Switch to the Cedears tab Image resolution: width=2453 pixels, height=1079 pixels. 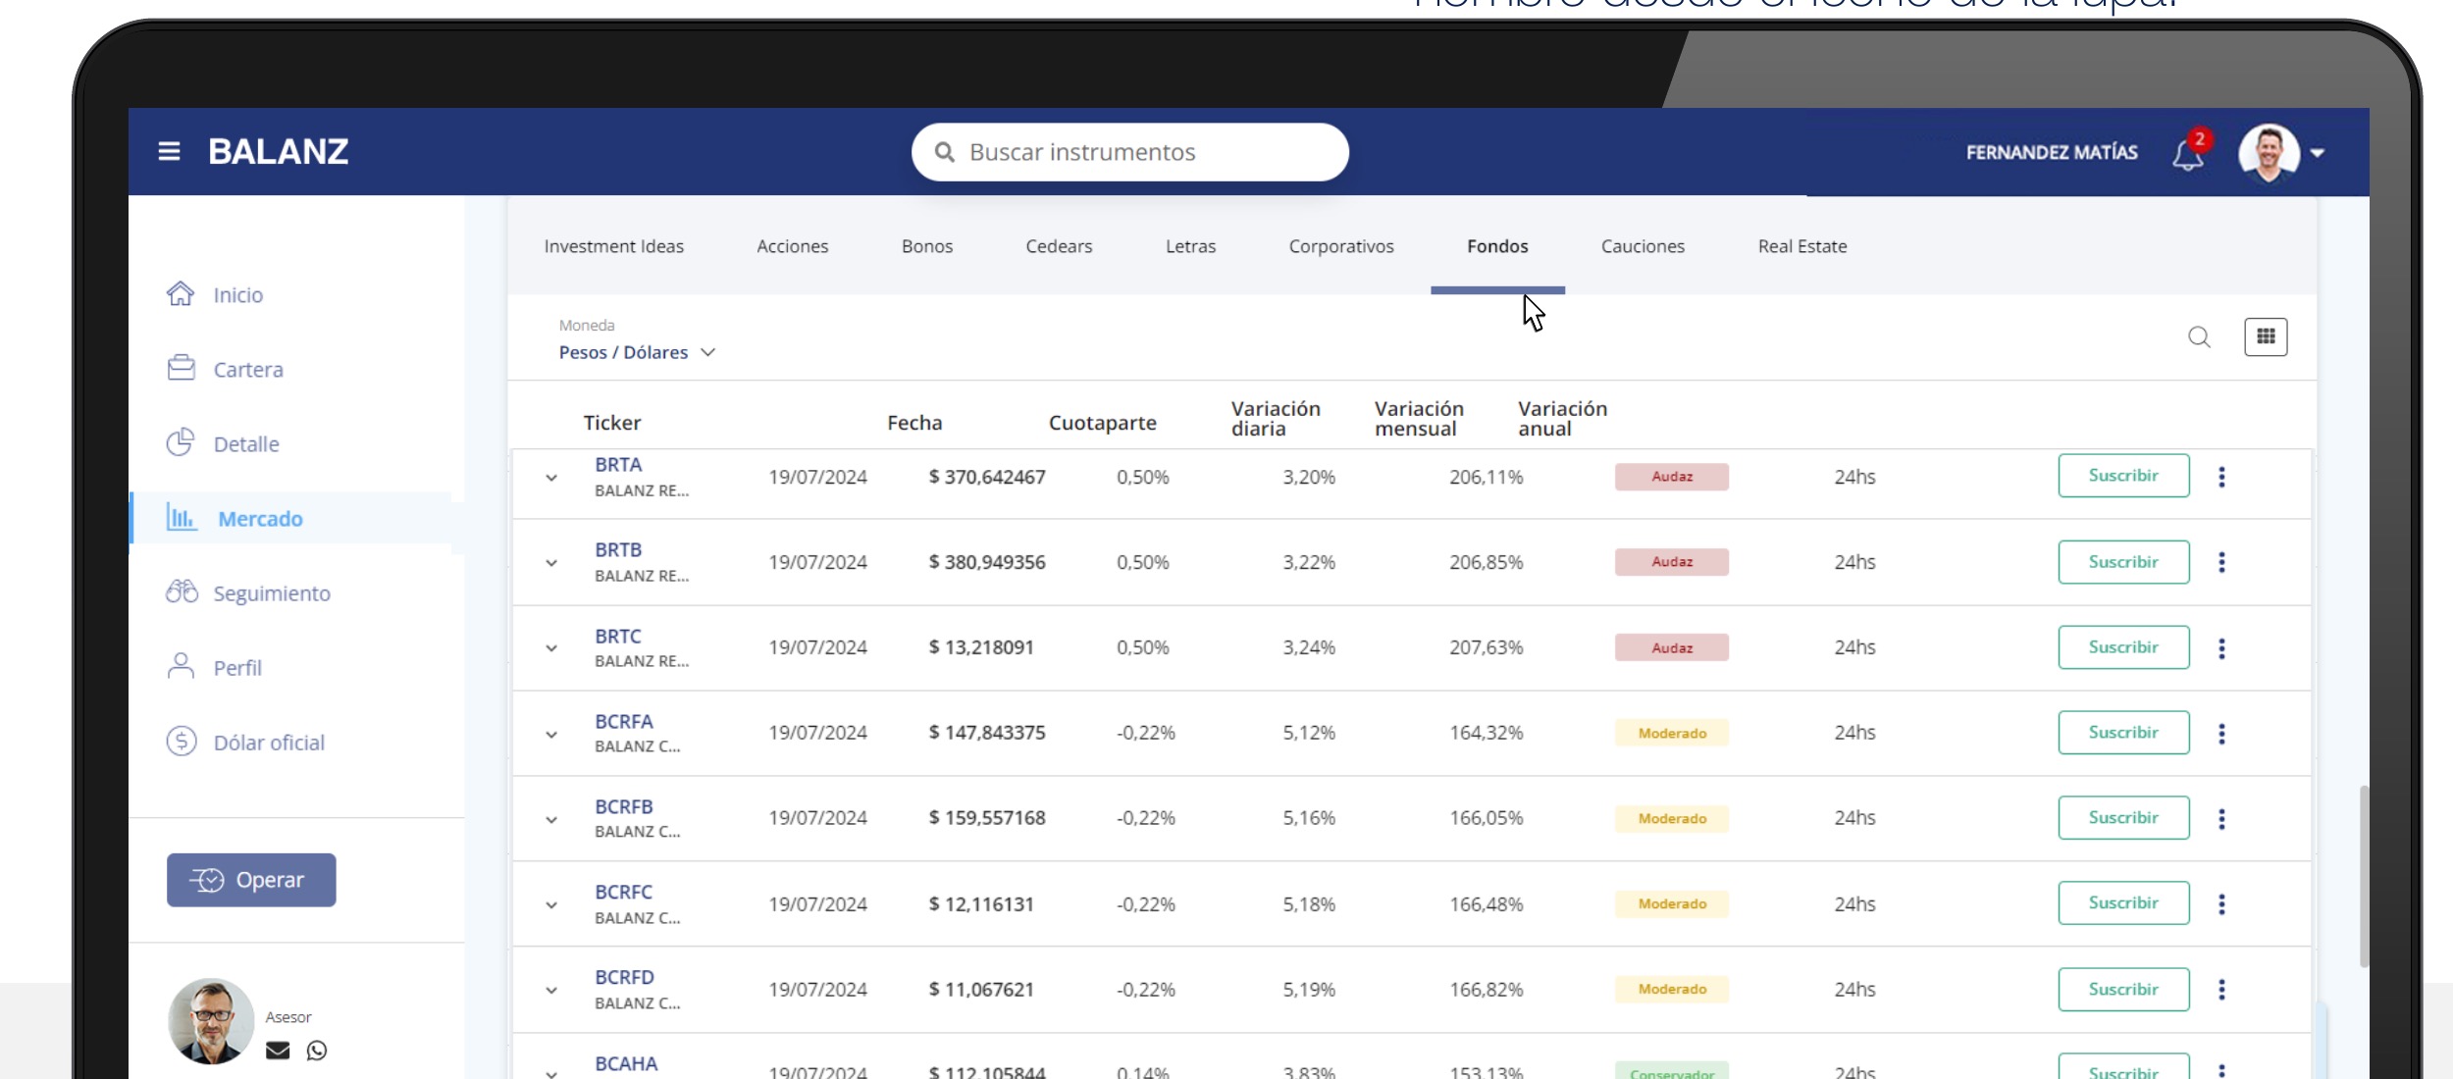pyautogui.click(x=1059, y=246)
